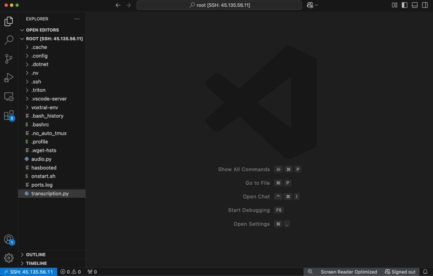The width and height of the screenshot is (433, 276).
Task: Click the Open Chat label
Action: (x=256, y=197)
